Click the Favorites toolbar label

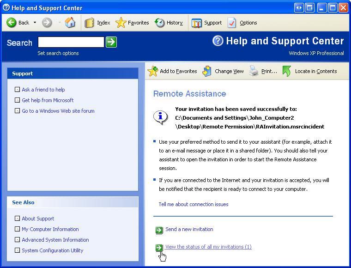[x=139, y=23]
